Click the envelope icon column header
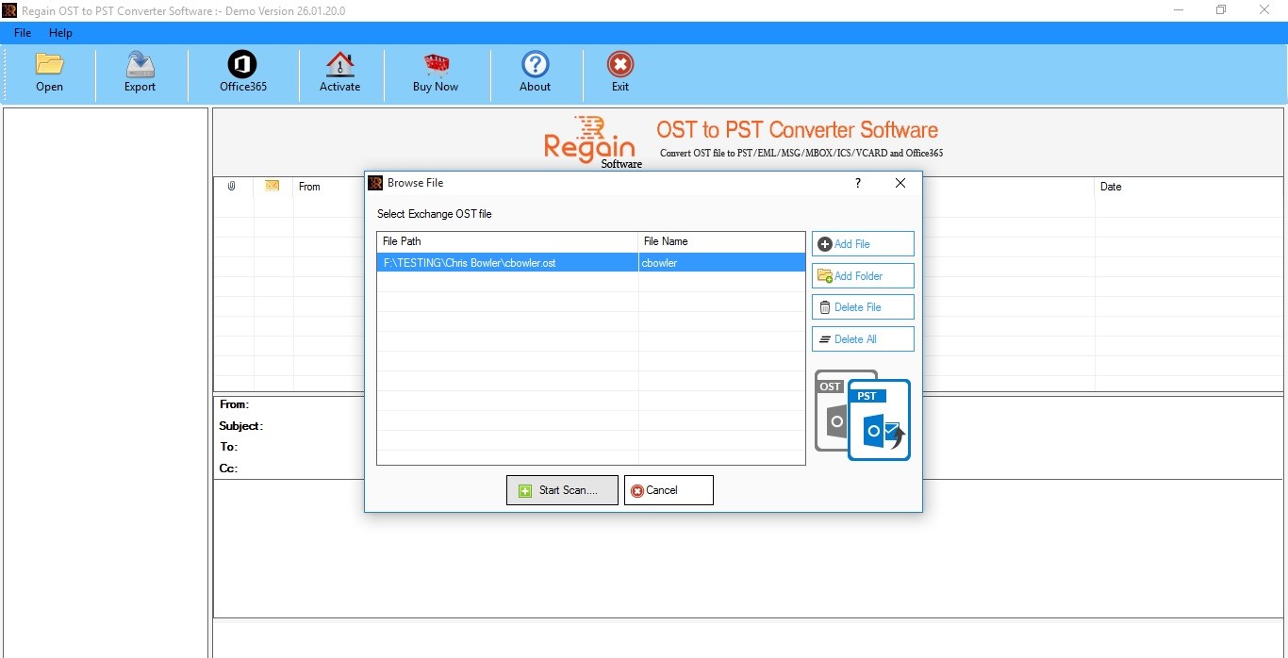 pyautogui.click(x=272, y=187)
